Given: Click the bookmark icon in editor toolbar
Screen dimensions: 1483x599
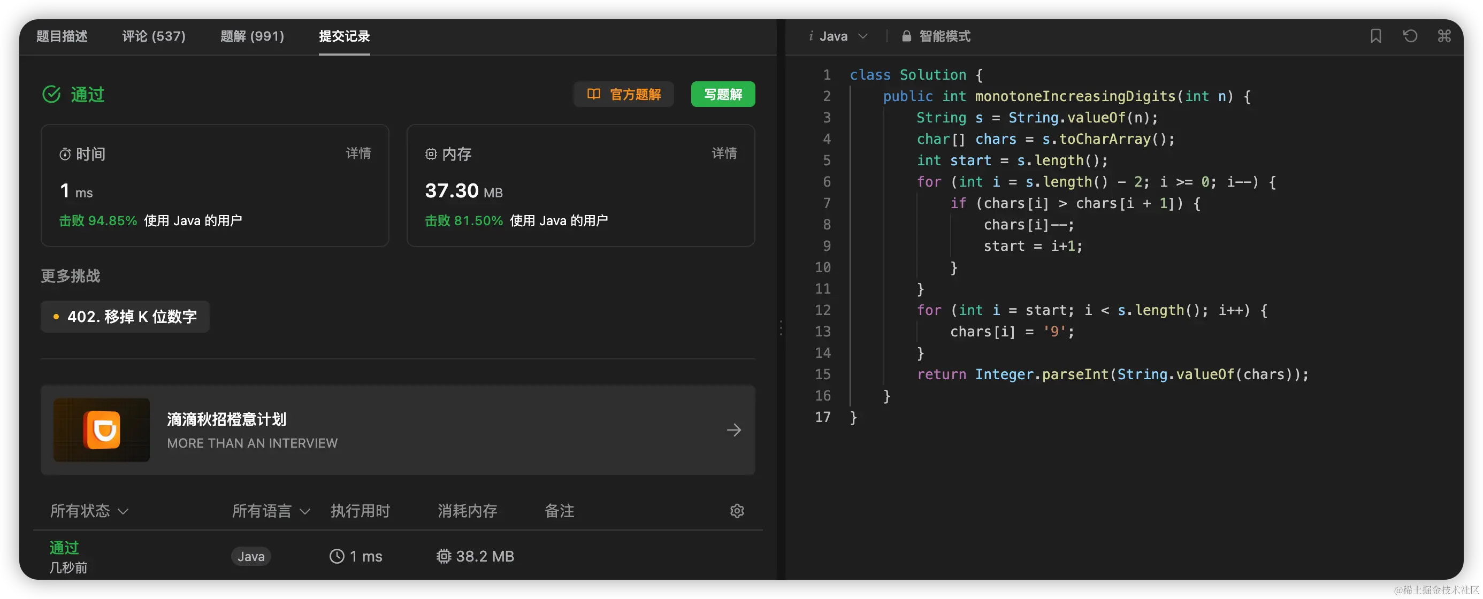Looking at the screenshot, I should (x=1375, y=36).
